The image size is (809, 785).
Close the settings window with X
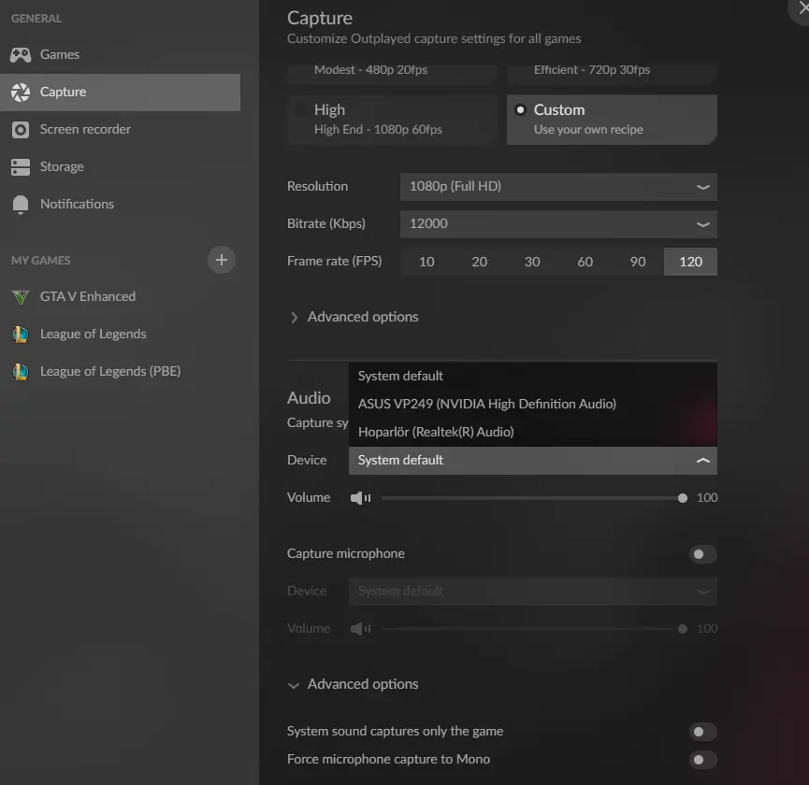(x=802, y=7)
